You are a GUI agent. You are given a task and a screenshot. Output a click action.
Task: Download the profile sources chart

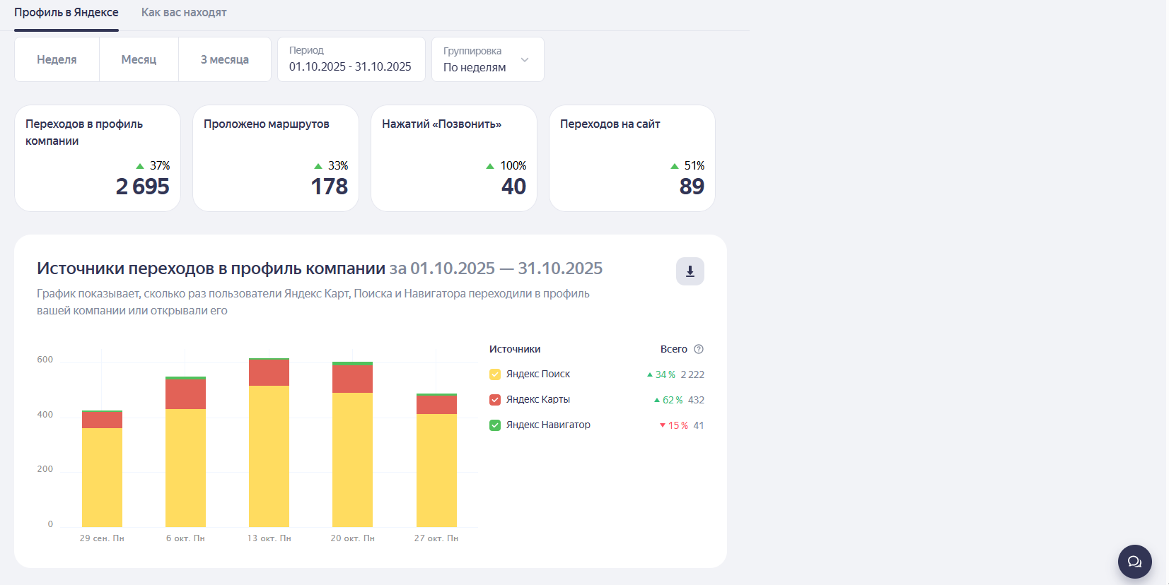690,271
